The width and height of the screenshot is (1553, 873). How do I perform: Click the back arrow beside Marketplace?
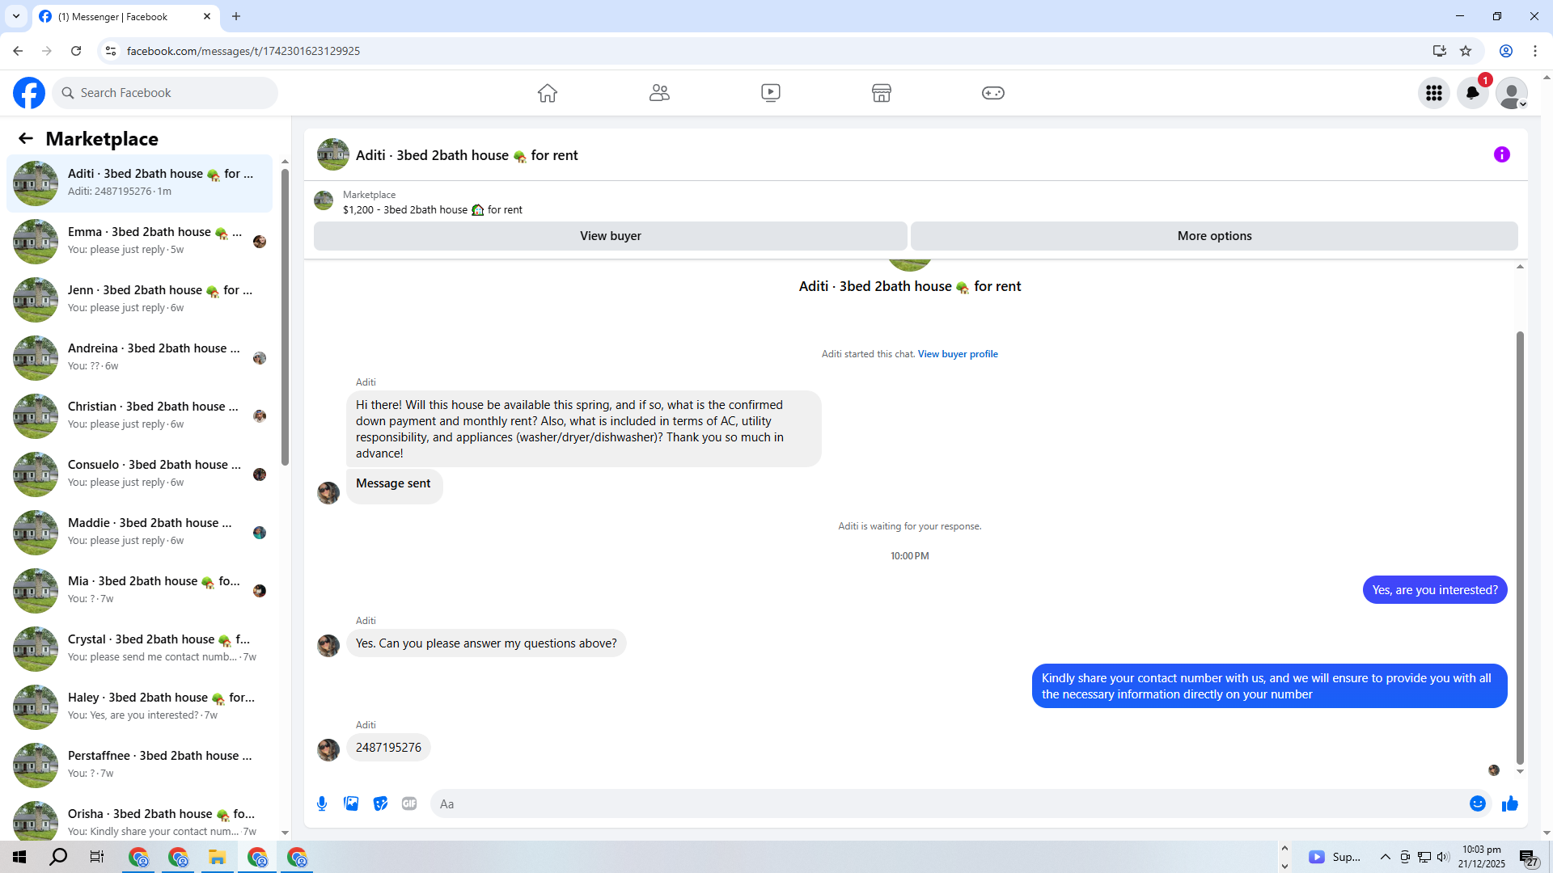pos(26,139)
